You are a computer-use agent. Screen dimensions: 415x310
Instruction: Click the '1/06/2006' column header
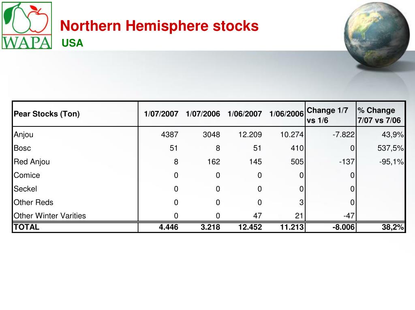click(287, 114)
